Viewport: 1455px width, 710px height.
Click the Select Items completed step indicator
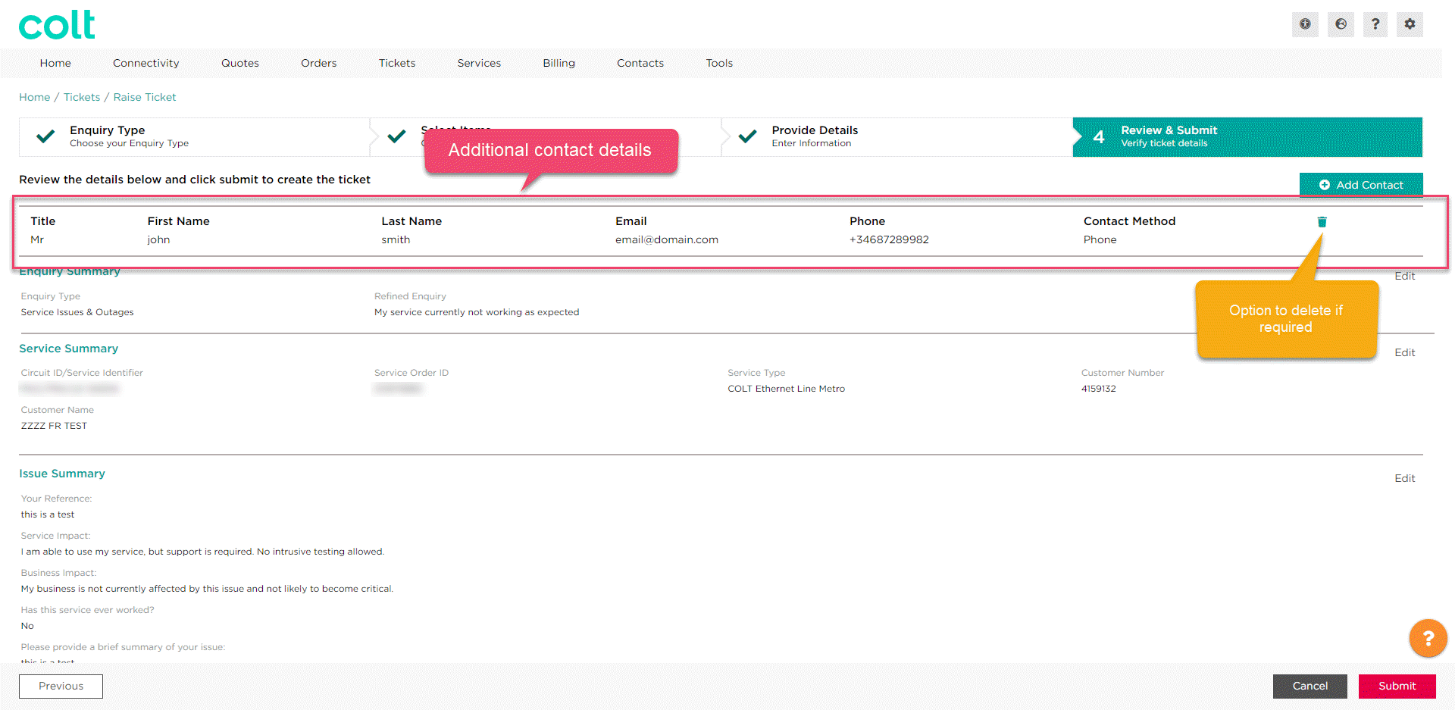tap(396, 136)
